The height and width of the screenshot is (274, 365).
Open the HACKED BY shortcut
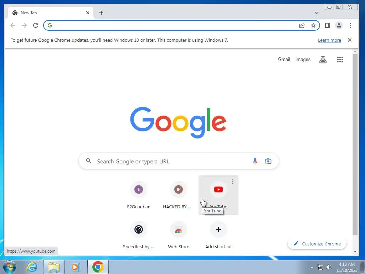click(179, 195)
